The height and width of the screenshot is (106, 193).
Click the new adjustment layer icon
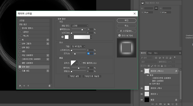coord(165,104)
